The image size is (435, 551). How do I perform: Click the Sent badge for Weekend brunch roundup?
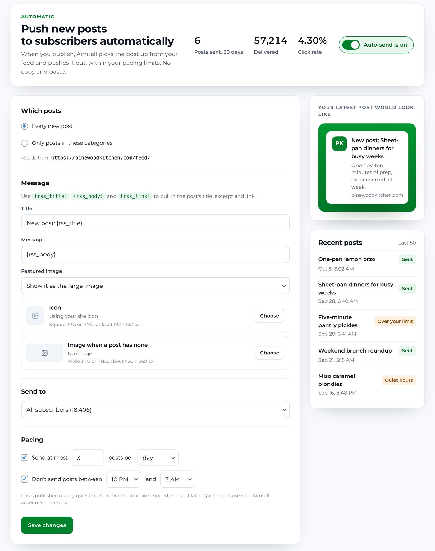click(407, 351)
